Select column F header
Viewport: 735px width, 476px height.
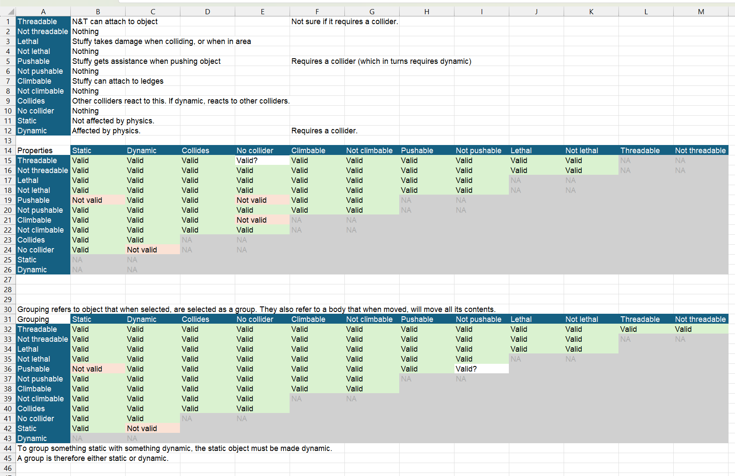point(317,12)
